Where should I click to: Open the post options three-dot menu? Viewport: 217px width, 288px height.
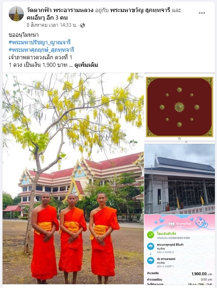(x=202, y=13)
